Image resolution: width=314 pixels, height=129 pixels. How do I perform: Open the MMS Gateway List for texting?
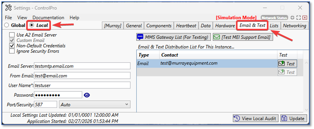pyautogui.click(x=174, y=37)
